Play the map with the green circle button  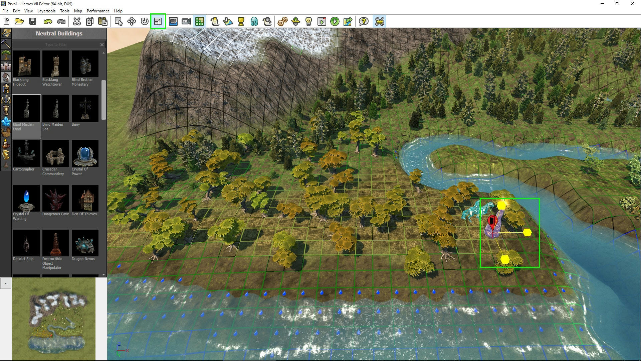tap(335, 22)
